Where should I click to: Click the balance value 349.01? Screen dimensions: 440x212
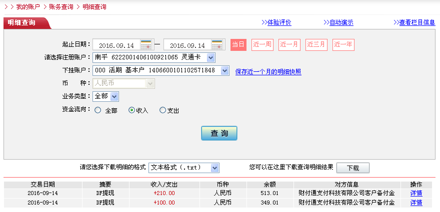(269, 203)
